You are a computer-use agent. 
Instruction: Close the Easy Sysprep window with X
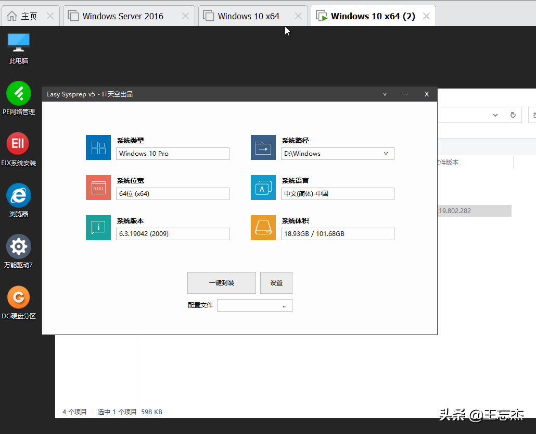[x=427, y=94]
